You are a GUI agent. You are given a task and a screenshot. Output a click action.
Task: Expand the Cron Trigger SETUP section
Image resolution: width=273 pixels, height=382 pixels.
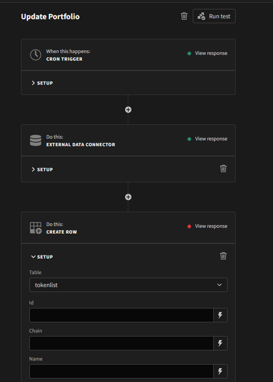coord(42,82)
